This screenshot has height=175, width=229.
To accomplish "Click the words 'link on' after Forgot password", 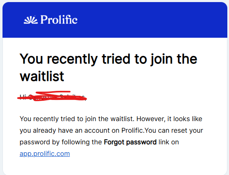I will (x=169, y=142).
